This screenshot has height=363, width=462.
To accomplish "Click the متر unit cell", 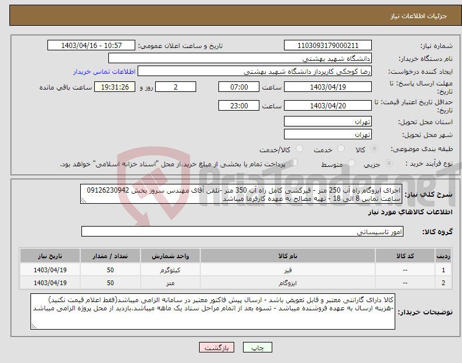I will (x=170, y=283).
